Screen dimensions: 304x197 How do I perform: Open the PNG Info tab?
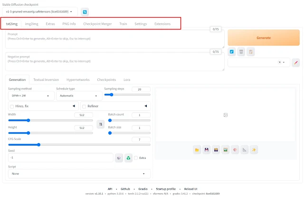[x=69, y=24]
